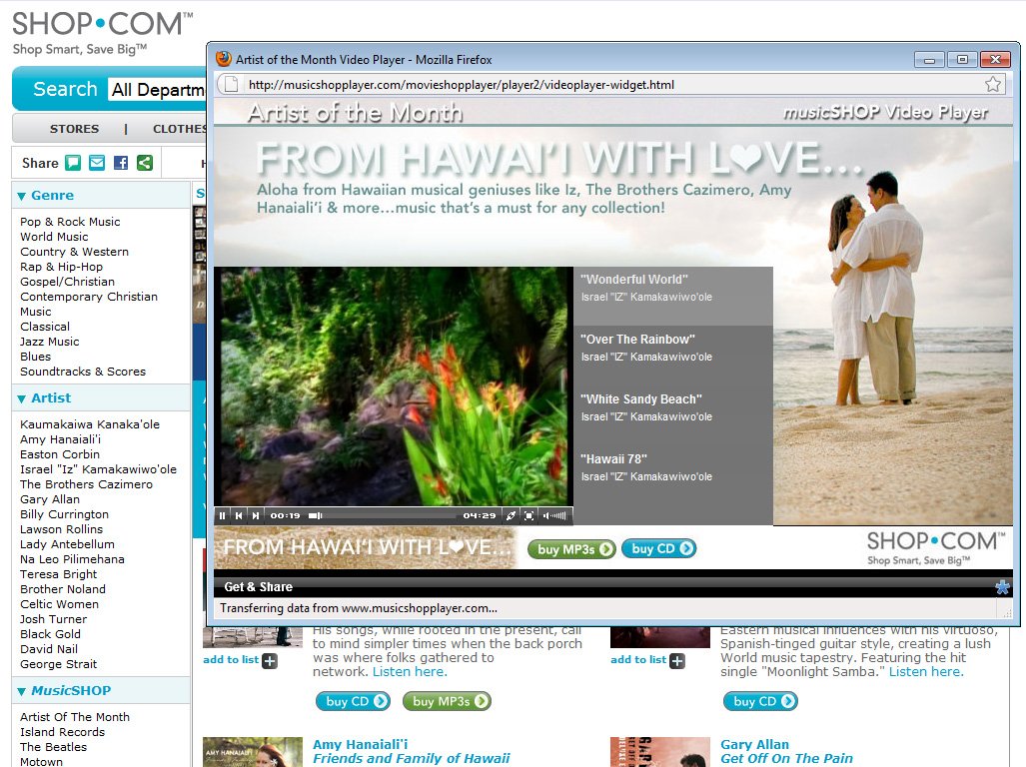Select Rap & Hip-Hop genre
This screenshot has height=767, width=1026.
click(62, 267)
